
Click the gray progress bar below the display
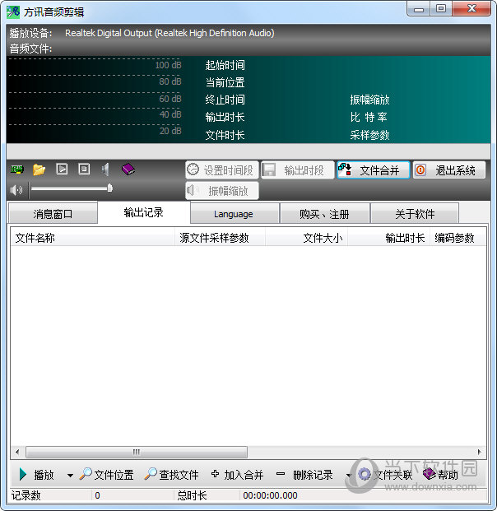tap(248, 151)
